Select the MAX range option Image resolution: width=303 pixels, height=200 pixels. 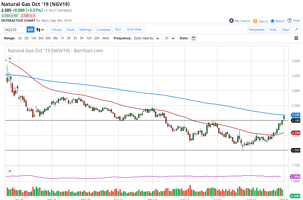click(x=106, y=38)
